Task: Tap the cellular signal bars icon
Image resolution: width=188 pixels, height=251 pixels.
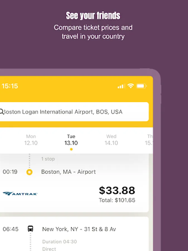Action: click(121, 86)
